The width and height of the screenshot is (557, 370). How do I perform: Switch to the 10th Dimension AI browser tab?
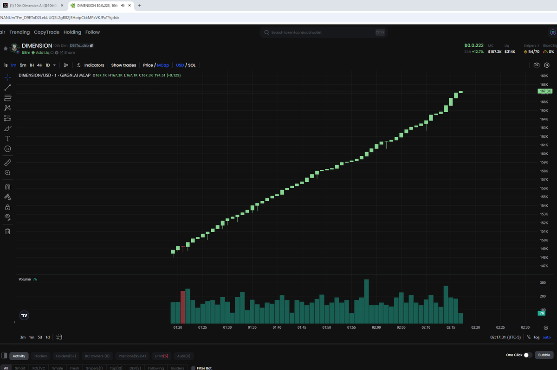[33, 6]
